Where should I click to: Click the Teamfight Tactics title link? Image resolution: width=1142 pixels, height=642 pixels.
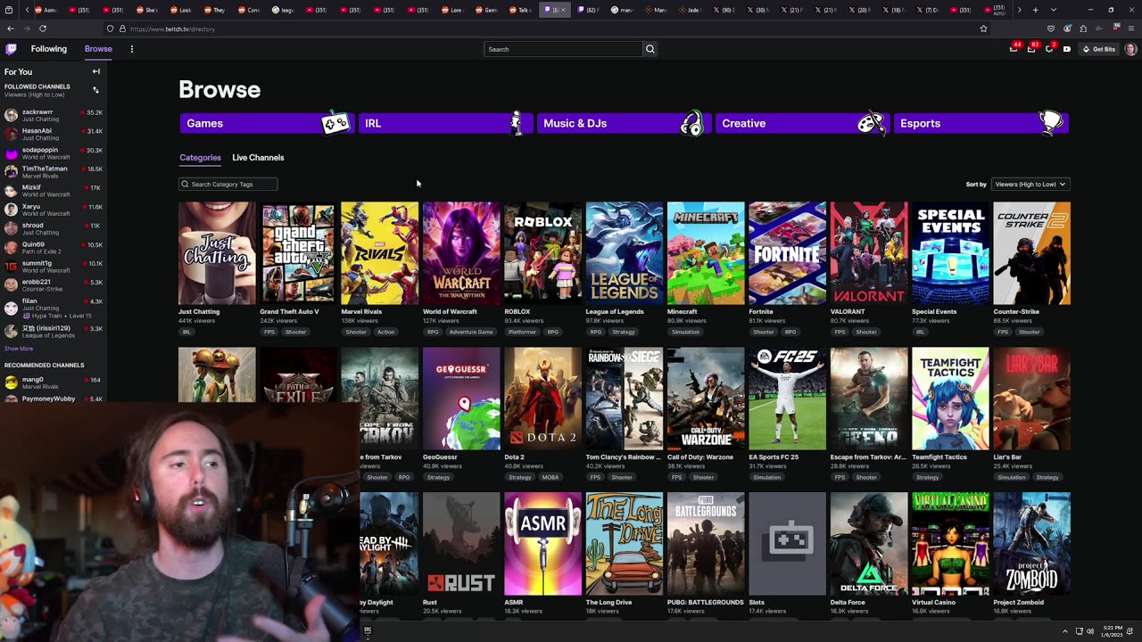(x=939, y=457)
